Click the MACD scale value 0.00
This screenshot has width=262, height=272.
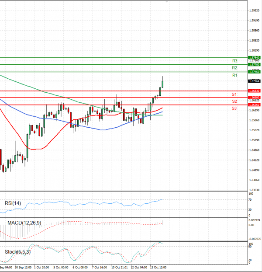point(252,225)
